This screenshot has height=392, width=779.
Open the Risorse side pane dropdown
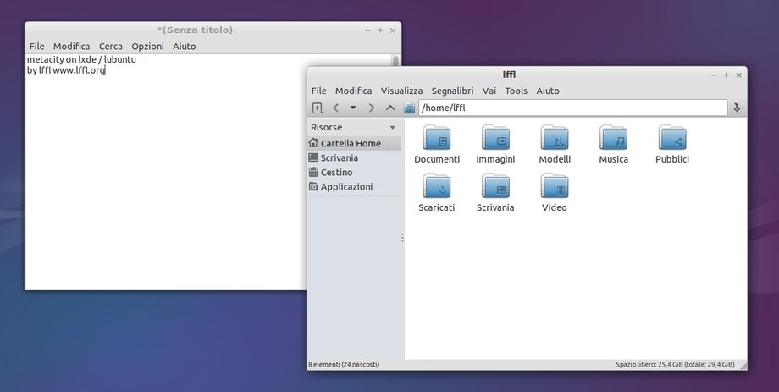pos(393,128)
